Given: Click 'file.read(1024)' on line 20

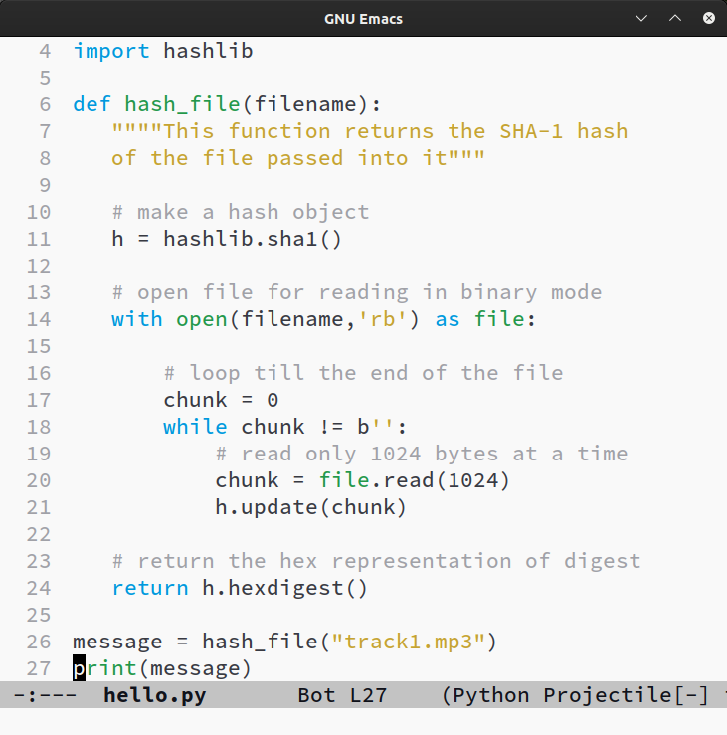Looking at the screenshot, I should click(414, 480).
